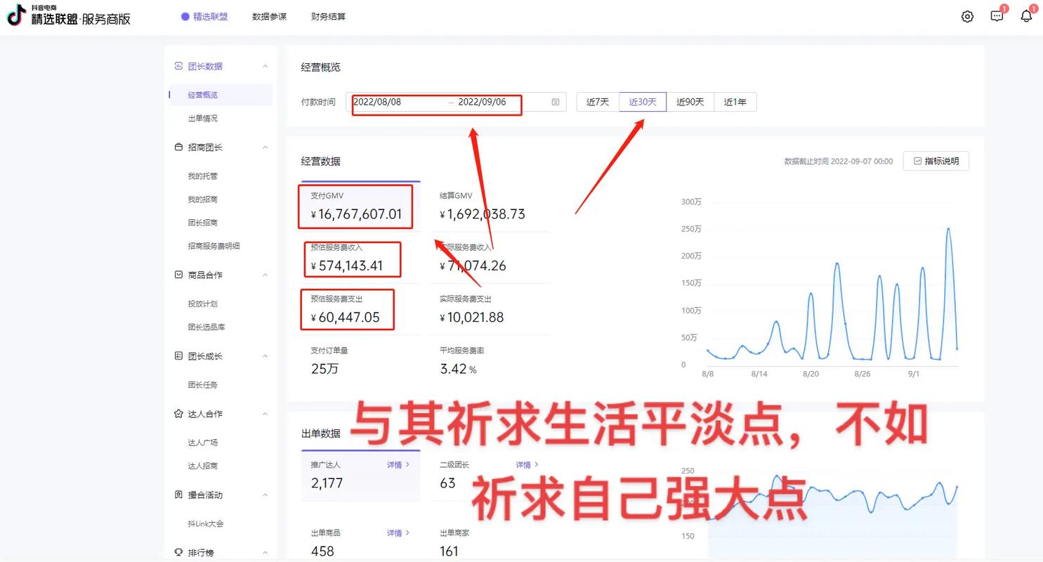Viewport: 1043px width, 562px height.
Task: Select the 平均服务费率 metric card
Action: click(x=490, y=360)
